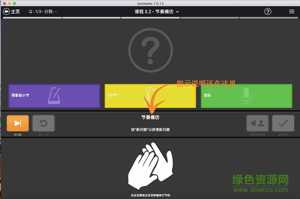Click the clapping hands to tap rhythm

pyautogui.click(x=150, y=165)
